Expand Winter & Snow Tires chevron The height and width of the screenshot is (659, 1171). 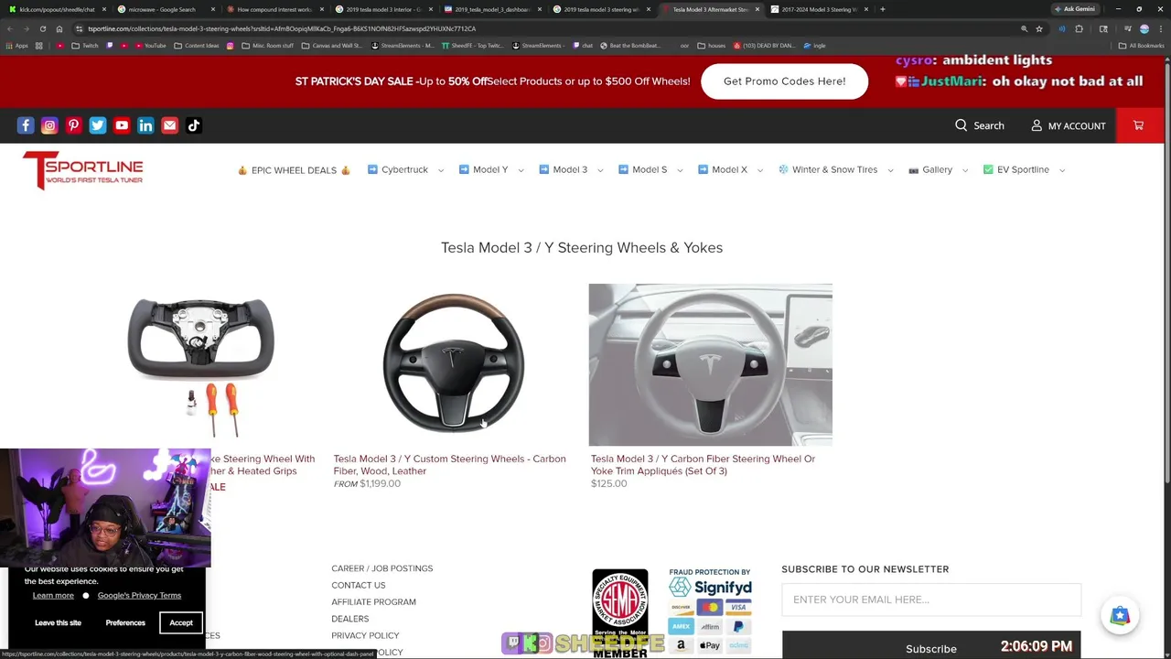(890, 170)
